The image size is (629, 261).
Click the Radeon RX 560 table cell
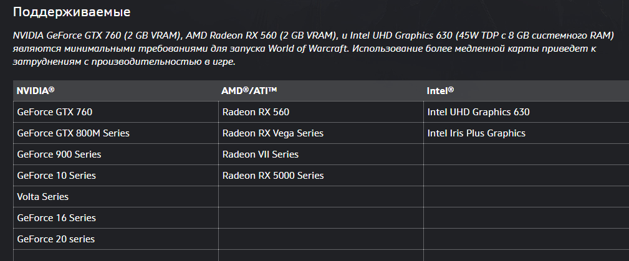click(x=256, y=112)
